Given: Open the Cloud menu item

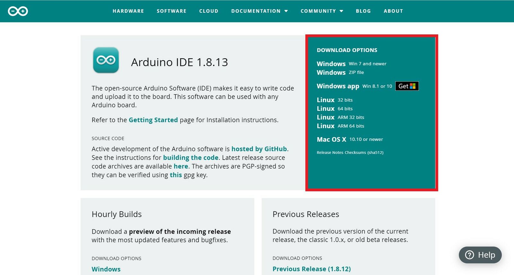Looking at the screenshot, I should click(x=208, y=11).
